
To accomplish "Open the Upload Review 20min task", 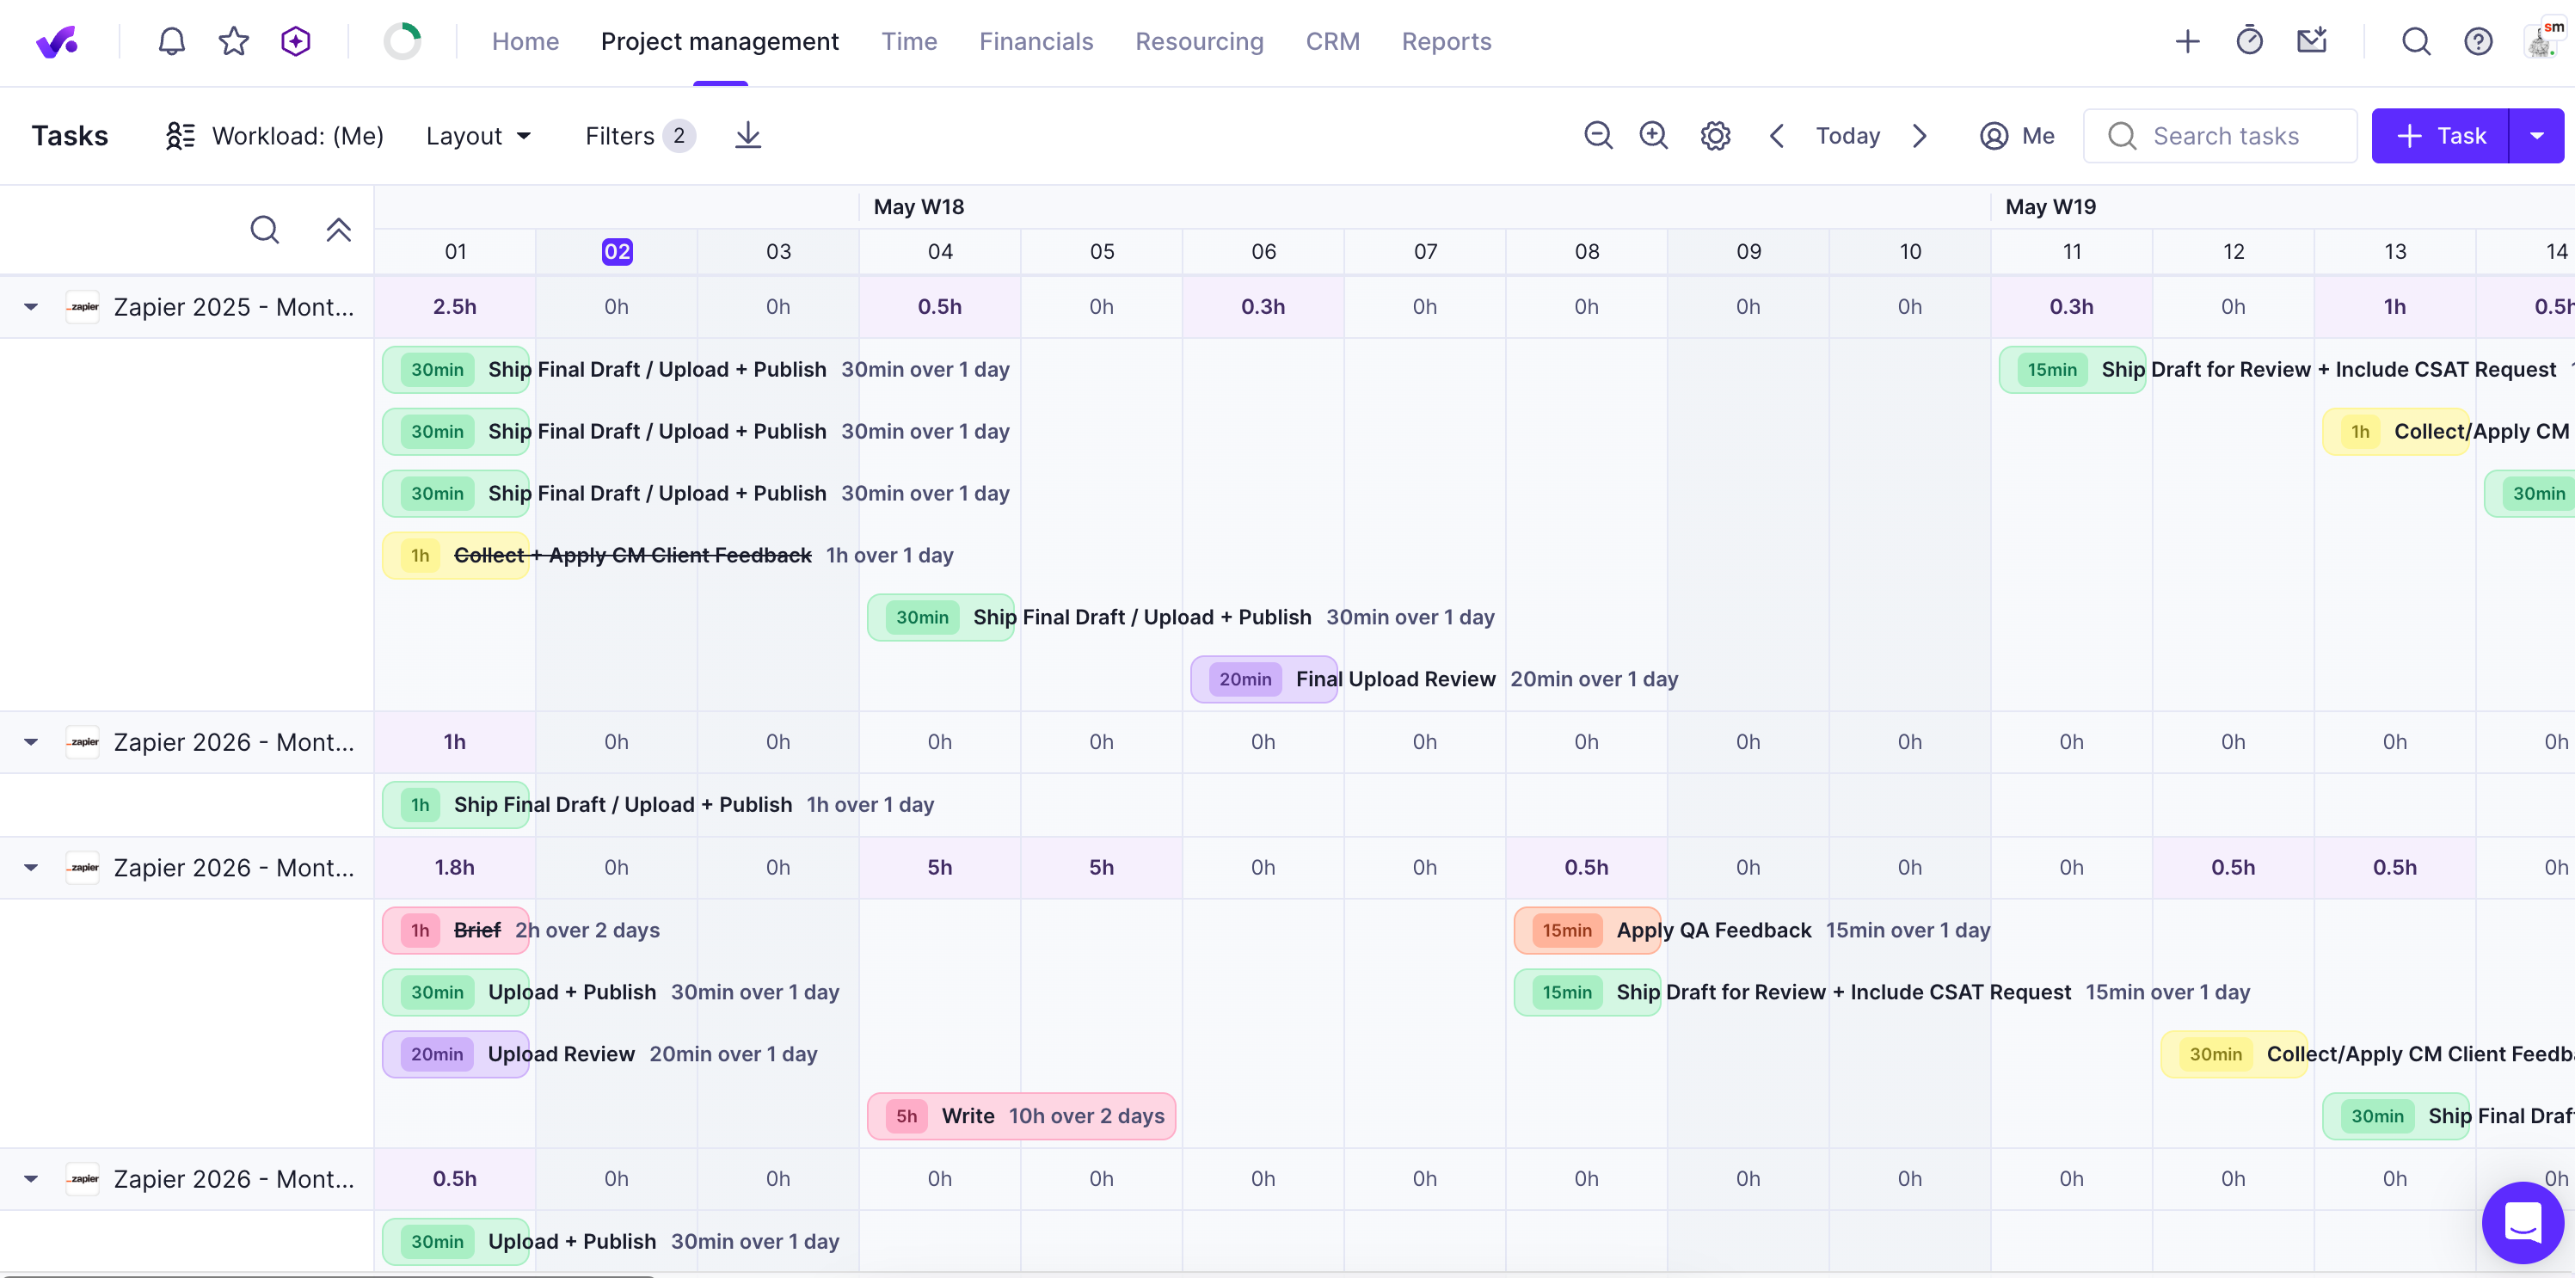I will (x=456, y=1054).
